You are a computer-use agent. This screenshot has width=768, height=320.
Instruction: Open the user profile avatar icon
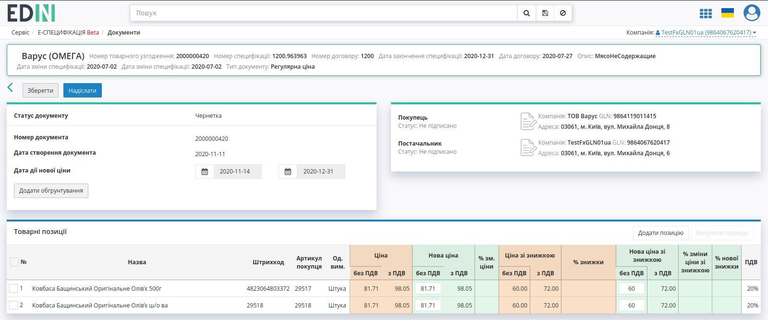coord(752,13)
